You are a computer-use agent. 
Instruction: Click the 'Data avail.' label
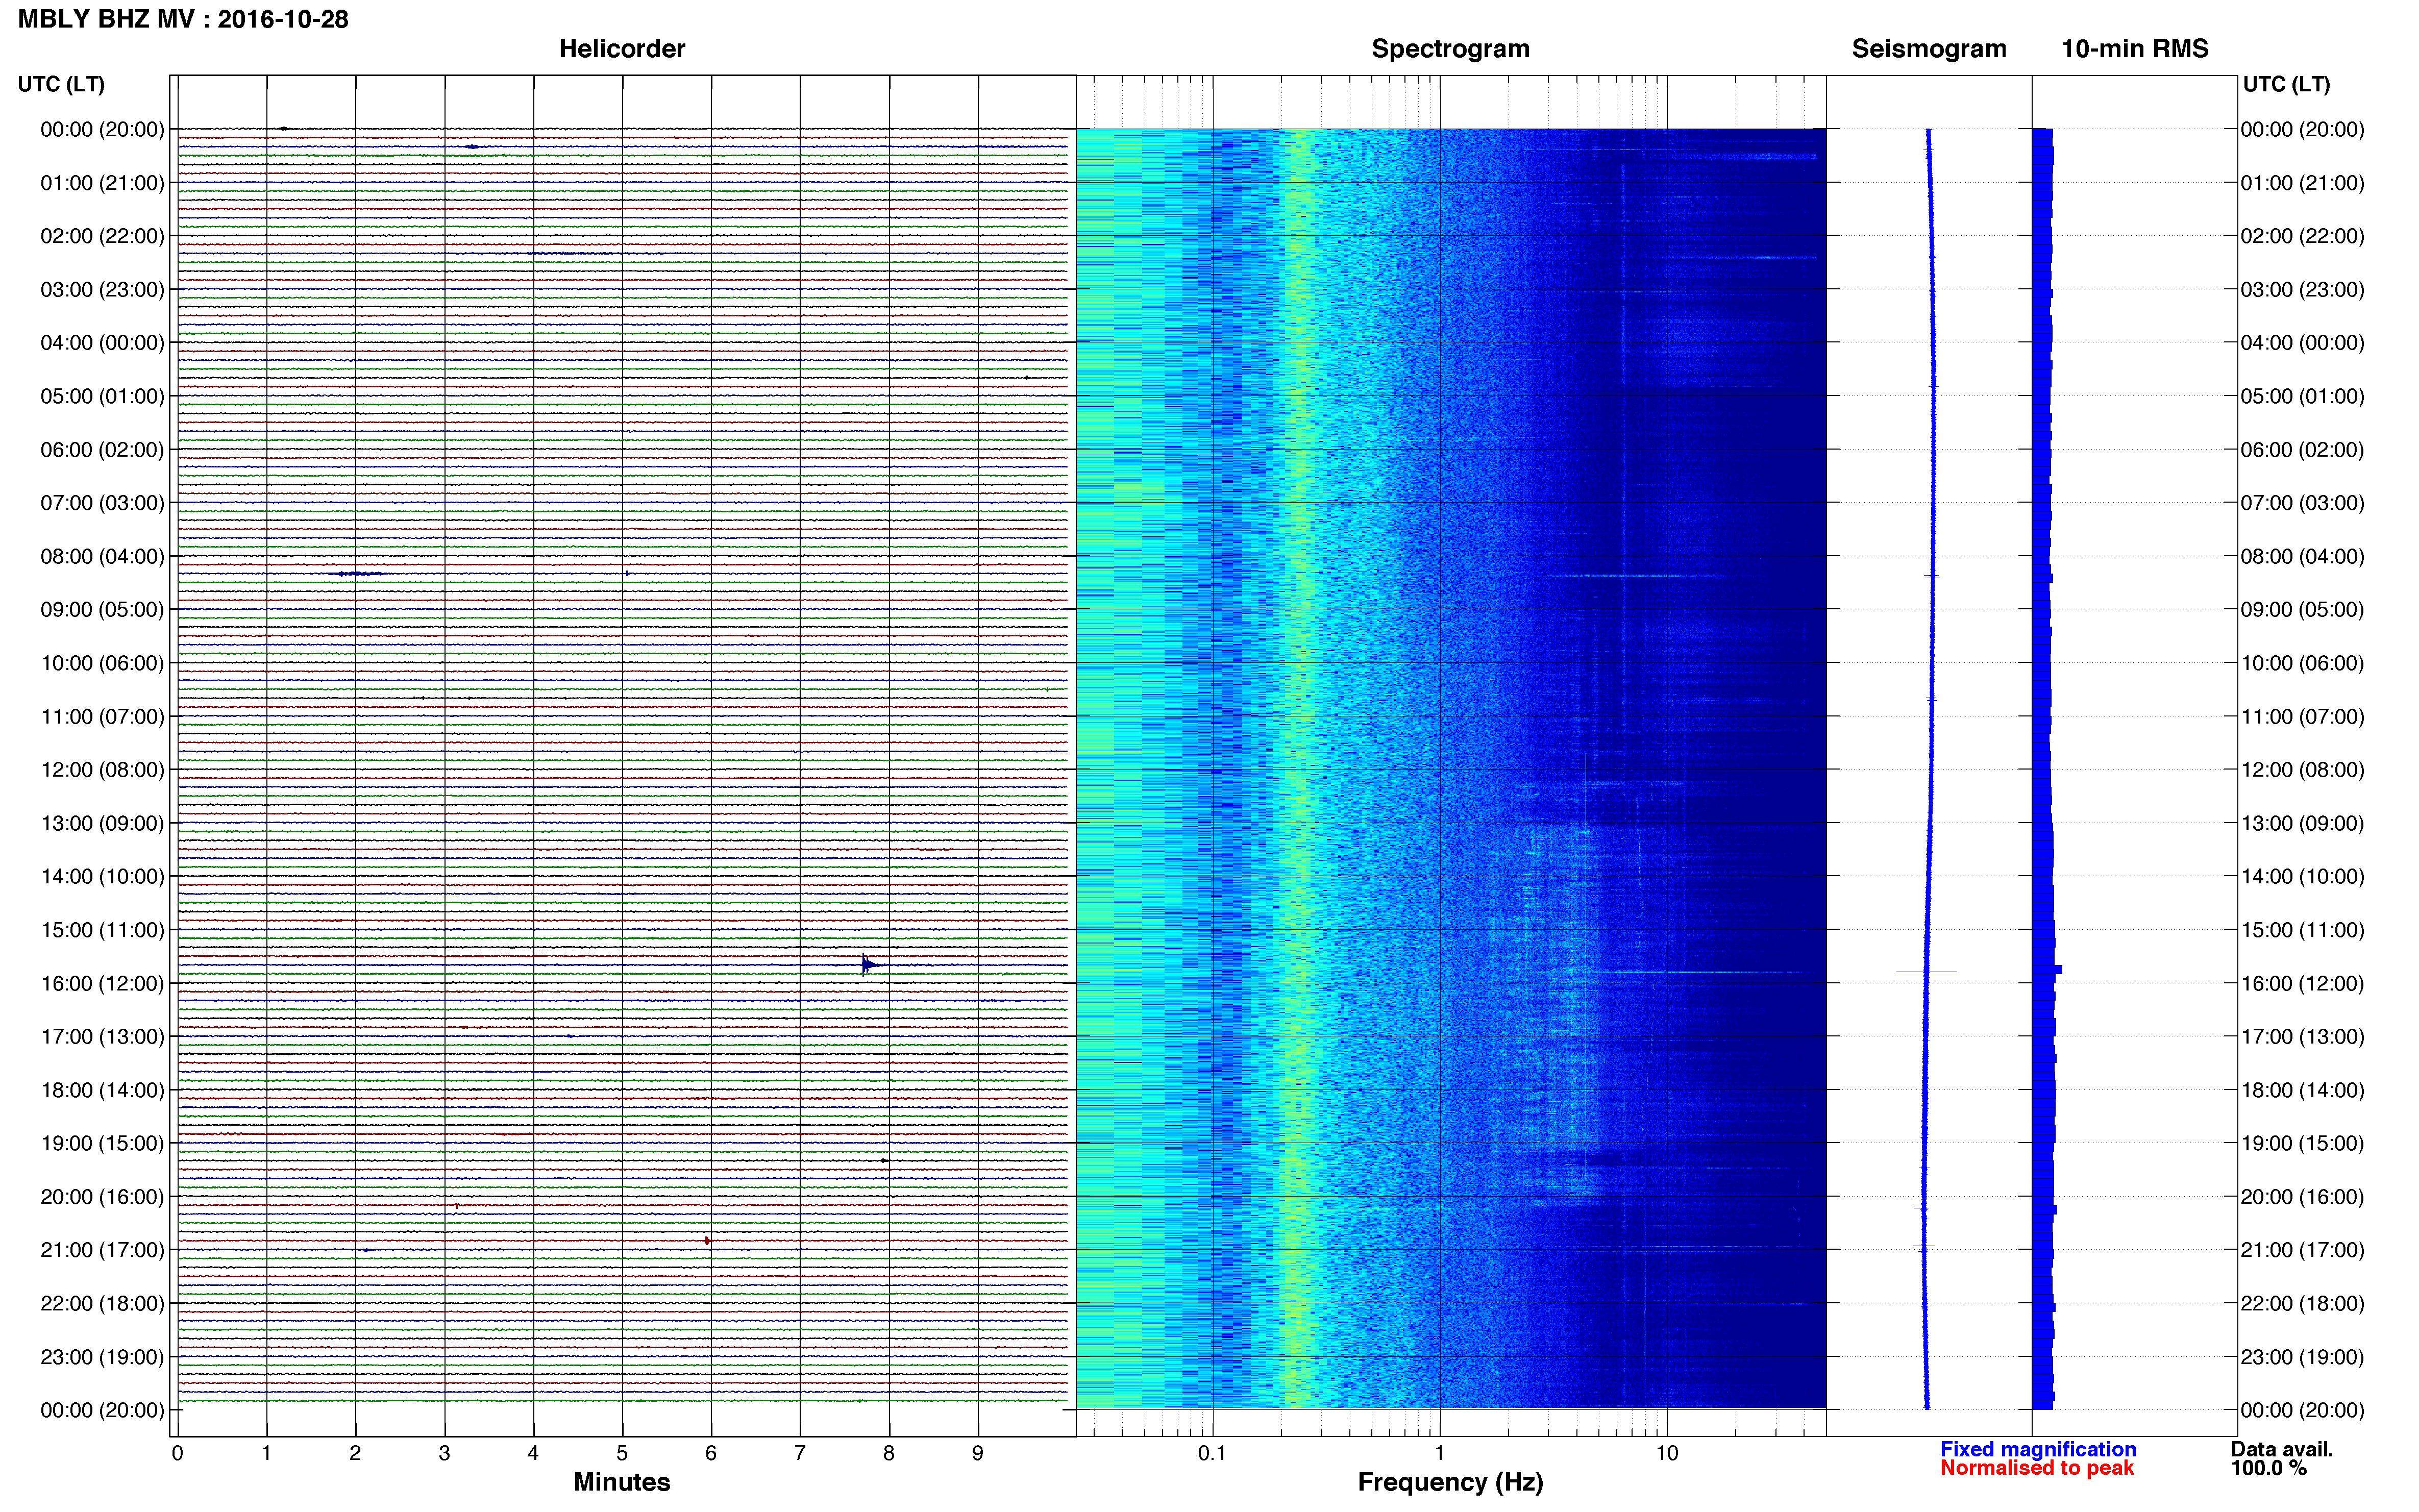[x=2281, y=1449]
